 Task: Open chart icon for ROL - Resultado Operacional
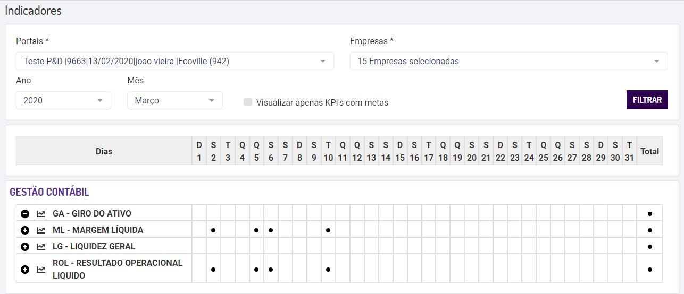click(x=41, y=270)
